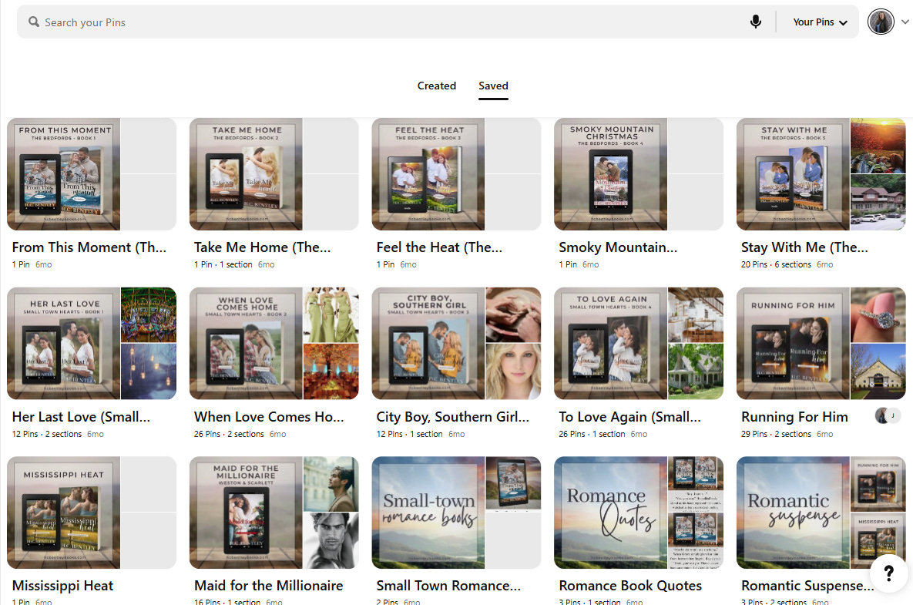
Task: Open To Love Again board cover
Action: (x=610, y=344)
